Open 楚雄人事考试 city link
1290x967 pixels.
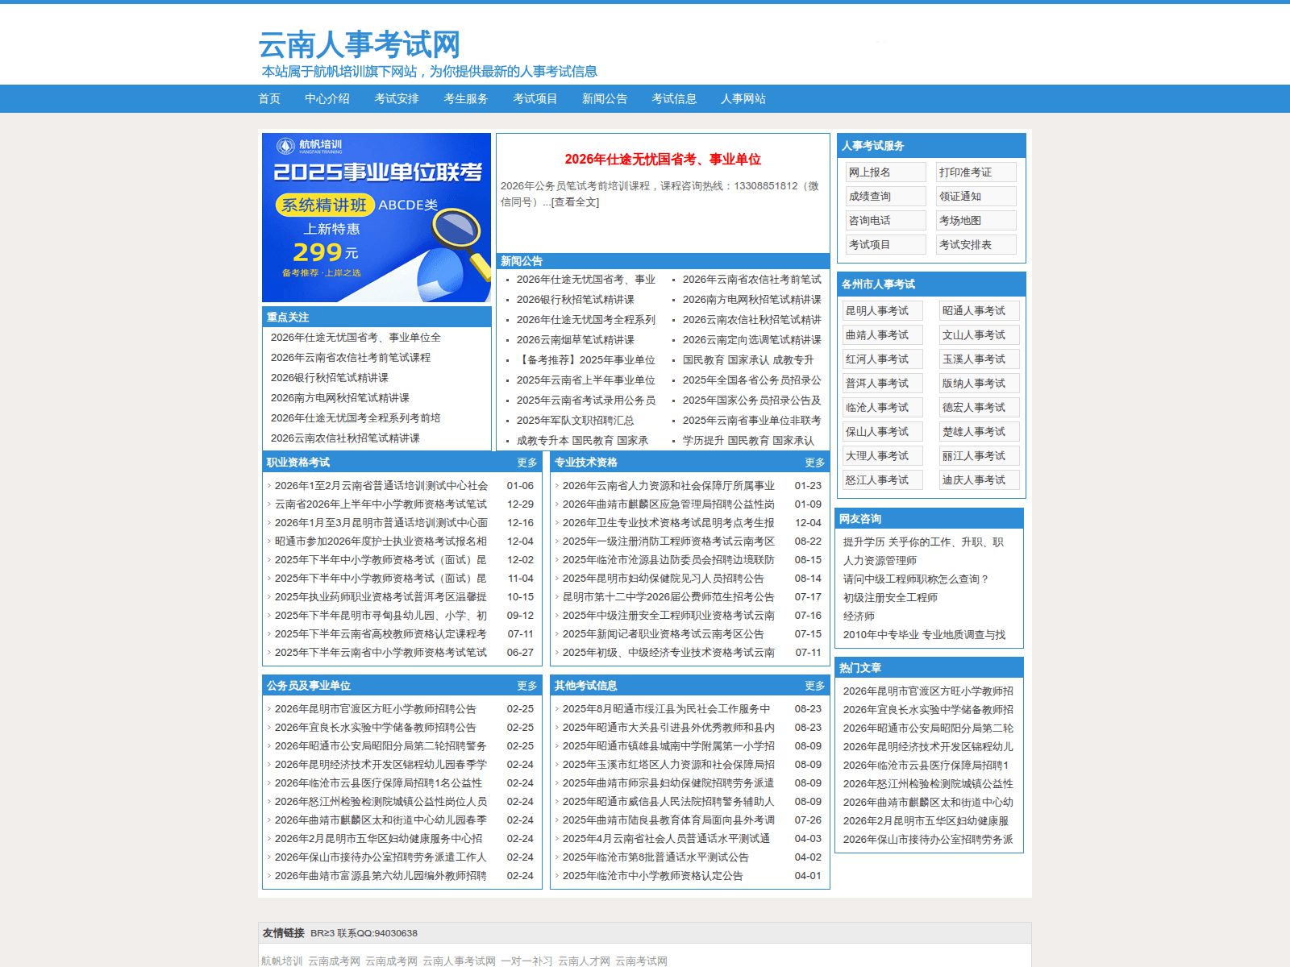point(979,432)
